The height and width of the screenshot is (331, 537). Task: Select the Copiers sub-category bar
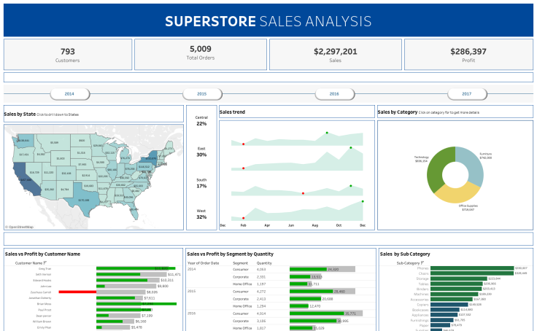[x=449, y=304]
